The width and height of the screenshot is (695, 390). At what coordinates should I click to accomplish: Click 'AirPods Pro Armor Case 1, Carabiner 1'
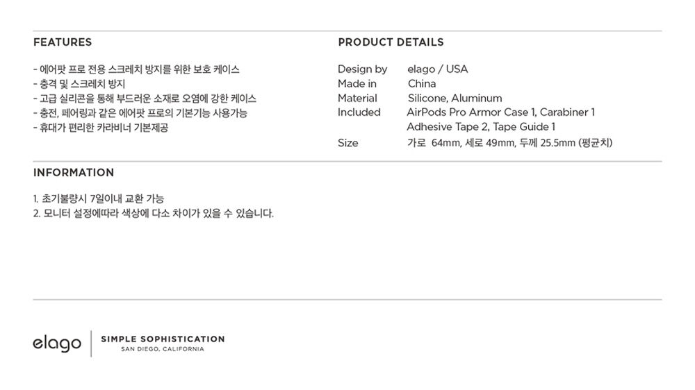pyautogui.click(x=501, y=112)
